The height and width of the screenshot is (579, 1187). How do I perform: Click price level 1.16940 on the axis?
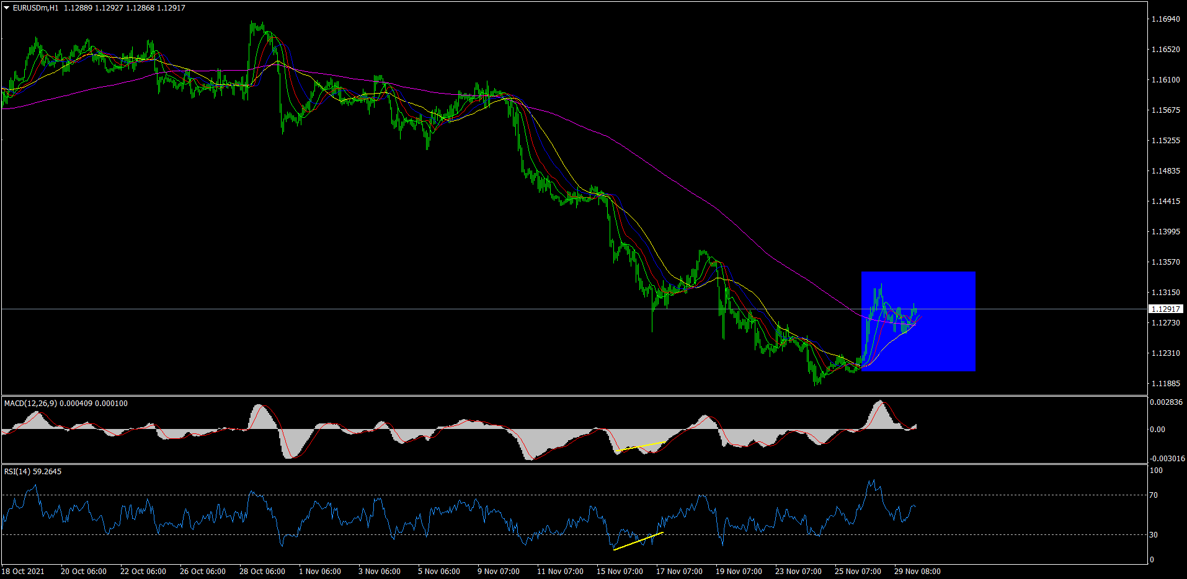[1165, 19]
